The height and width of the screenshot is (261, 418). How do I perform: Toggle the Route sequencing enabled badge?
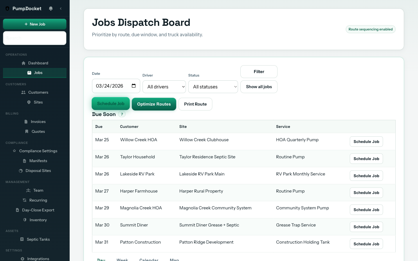pos(370,29)
